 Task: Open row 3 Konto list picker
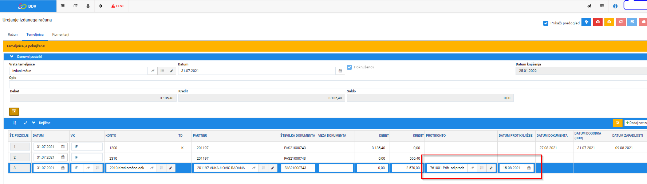click(161, 168)
